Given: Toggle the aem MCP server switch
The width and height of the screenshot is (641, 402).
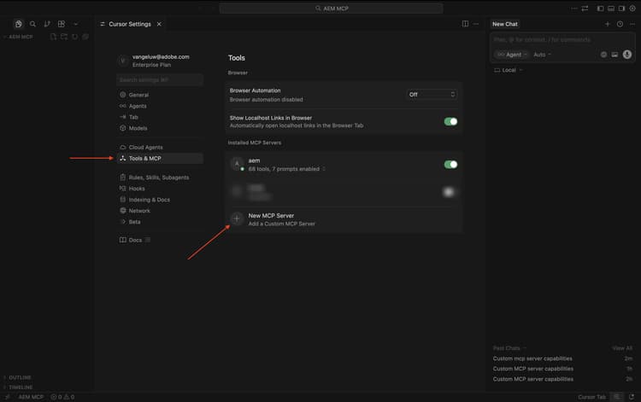Looking at the screenshot, I should (450, 165).
